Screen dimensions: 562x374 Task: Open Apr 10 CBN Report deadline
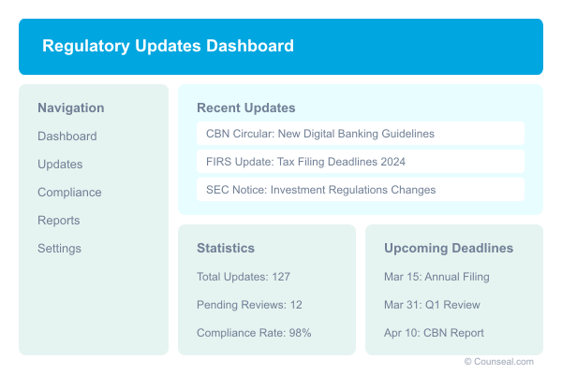pyautogui.click(x=434, y=333)
